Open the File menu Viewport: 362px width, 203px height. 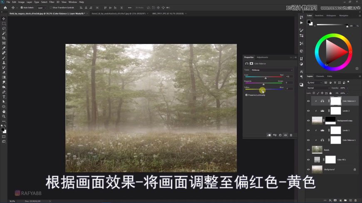click(x=8, y=2)
